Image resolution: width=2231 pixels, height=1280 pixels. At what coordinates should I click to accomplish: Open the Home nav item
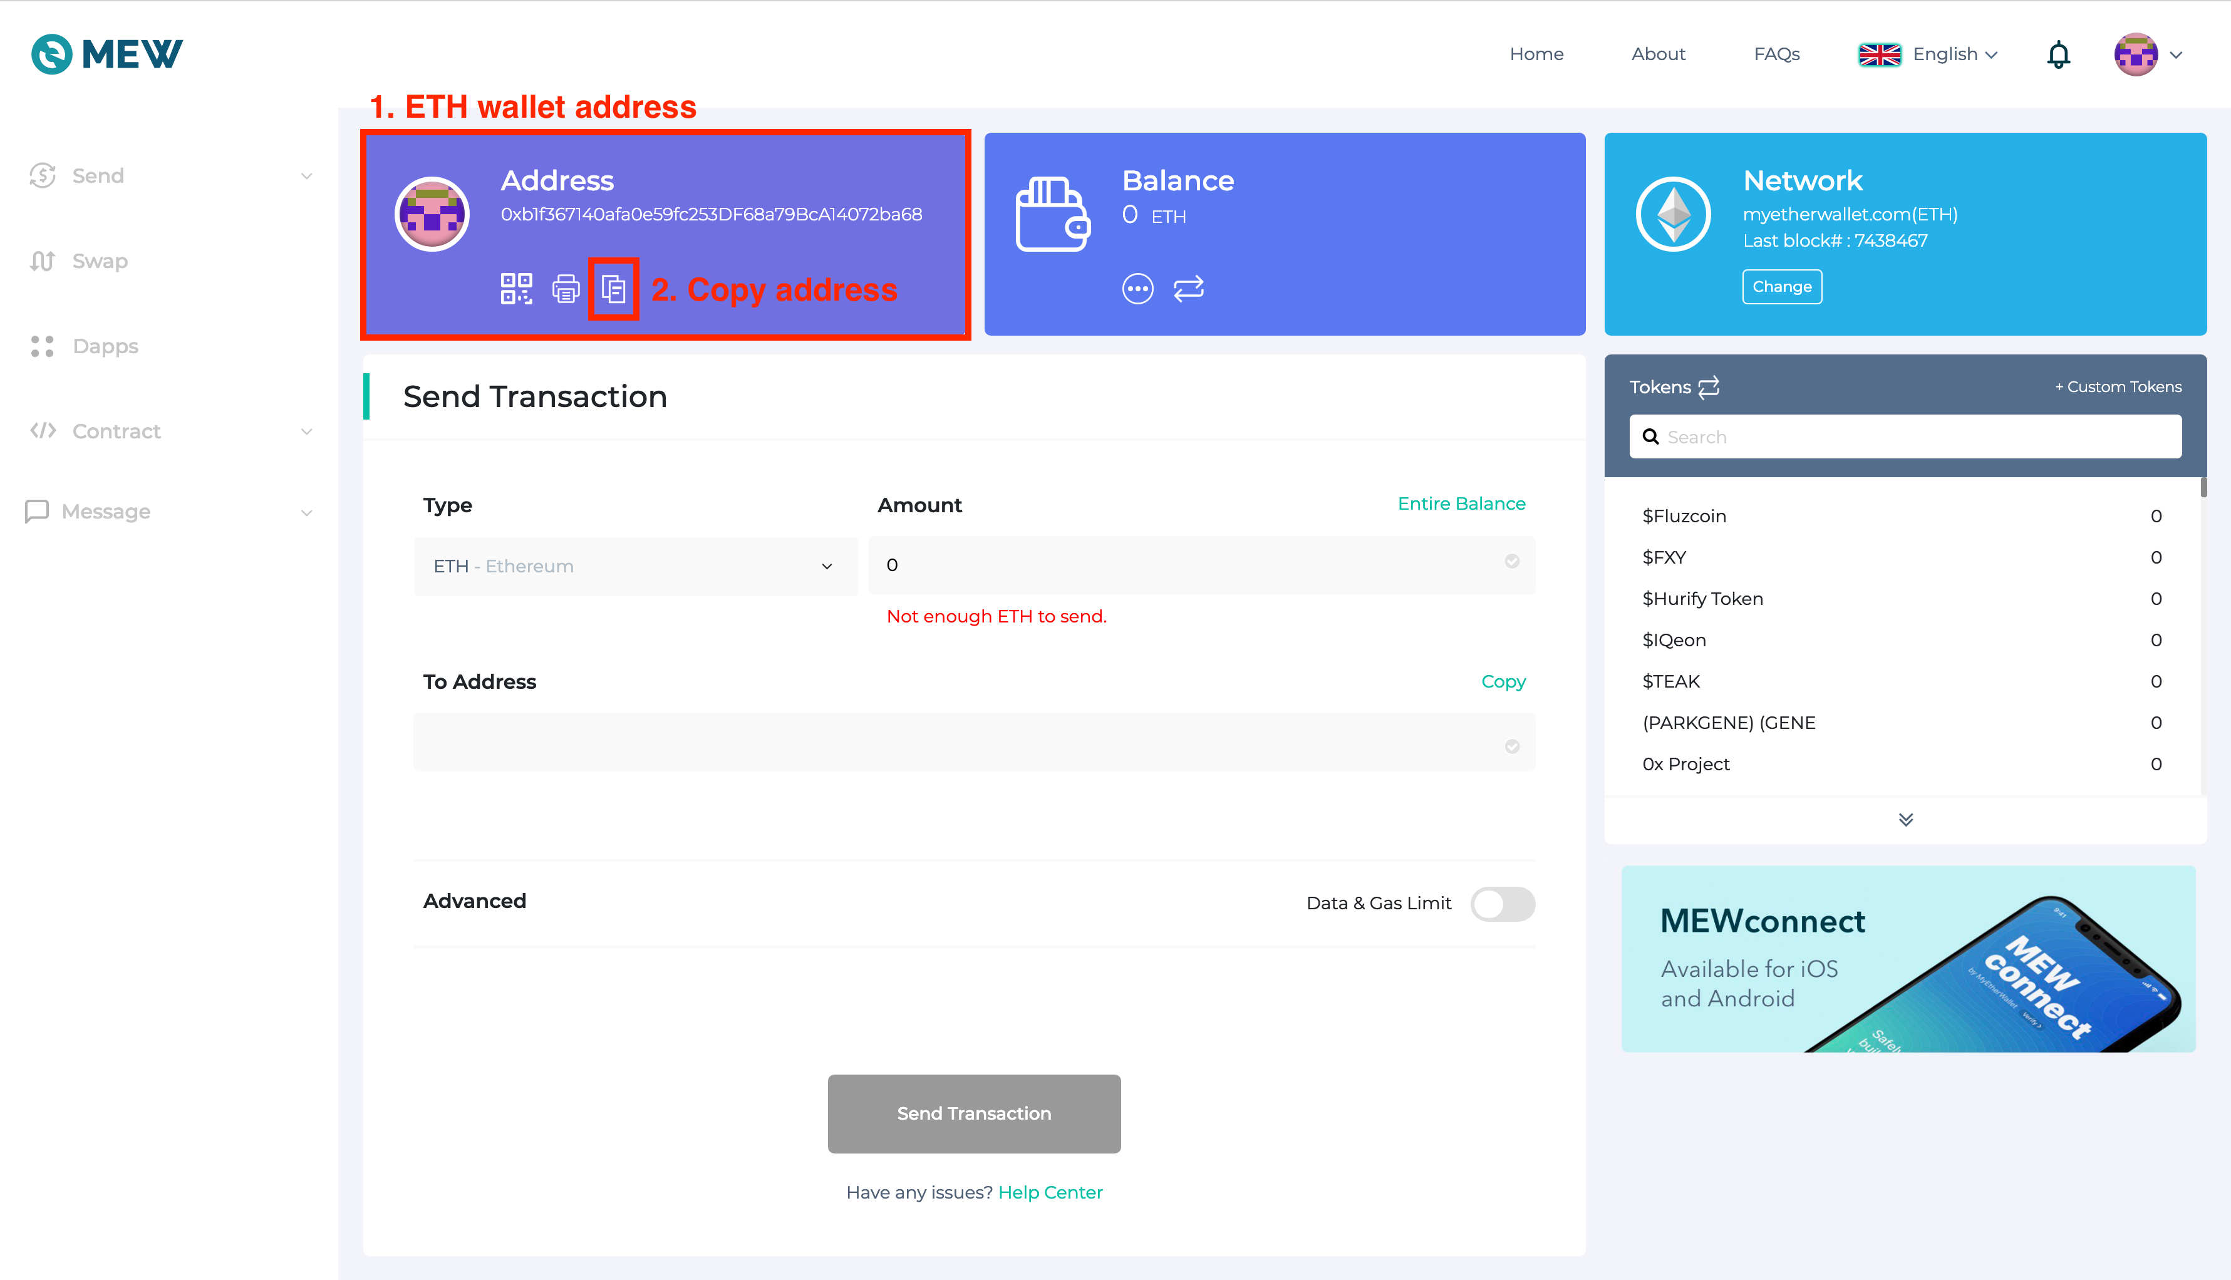(1536, 54)
